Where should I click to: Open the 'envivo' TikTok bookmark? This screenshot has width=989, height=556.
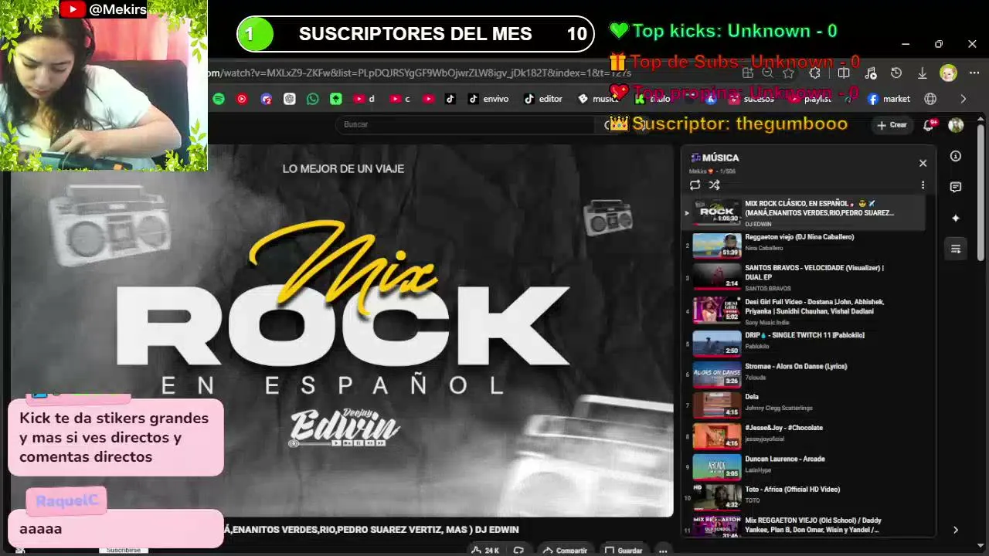point(488,99)
